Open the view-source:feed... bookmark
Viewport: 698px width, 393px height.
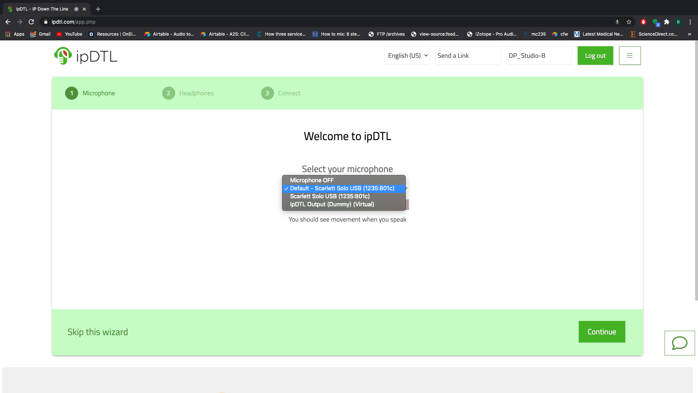[x=435, y=34]
